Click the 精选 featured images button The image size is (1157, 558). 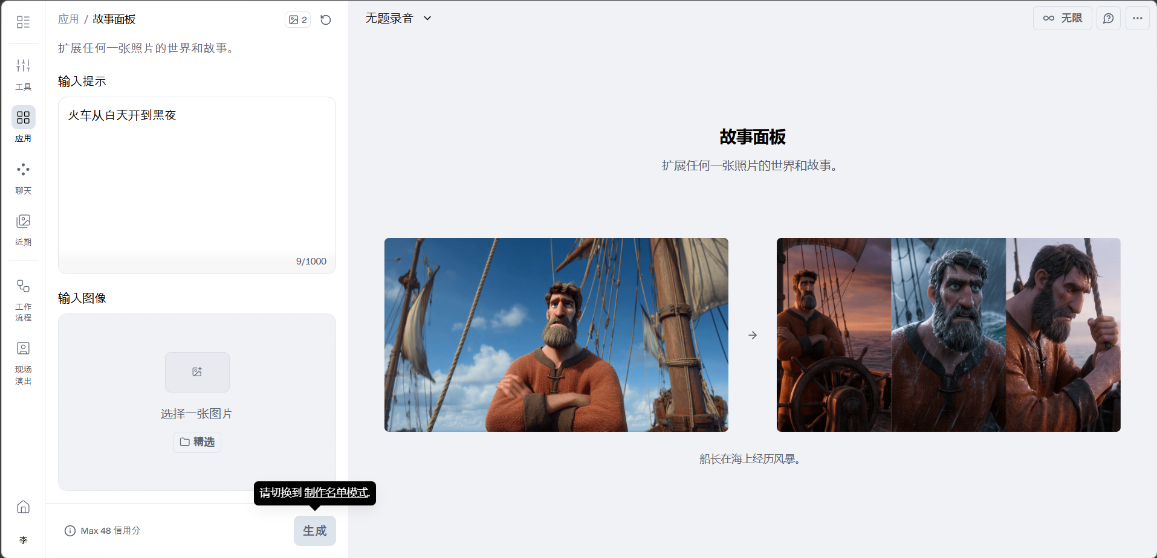[x=197, y=442]
